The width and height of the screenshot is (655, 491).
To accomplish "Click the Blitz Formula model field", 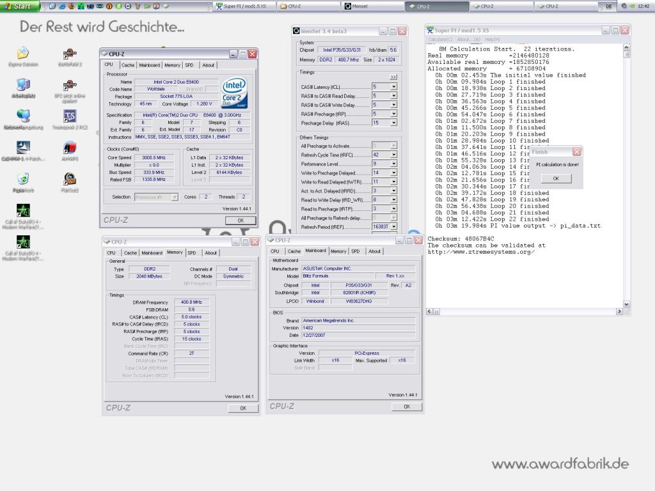I will [338, 276].
